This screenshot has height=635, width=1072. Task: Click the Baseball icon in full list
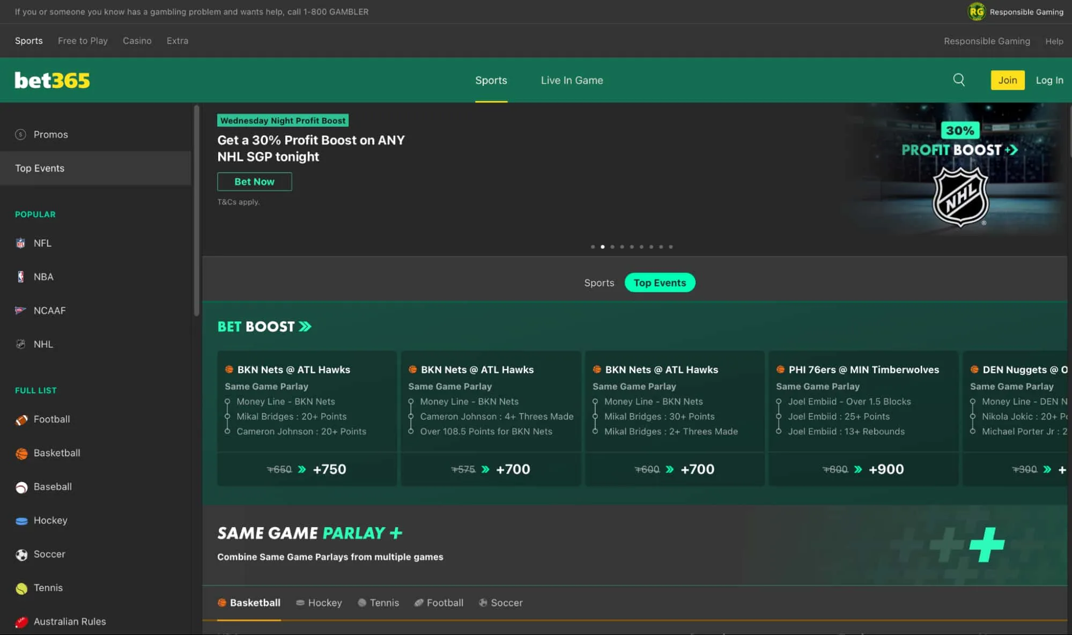(21, 487)
